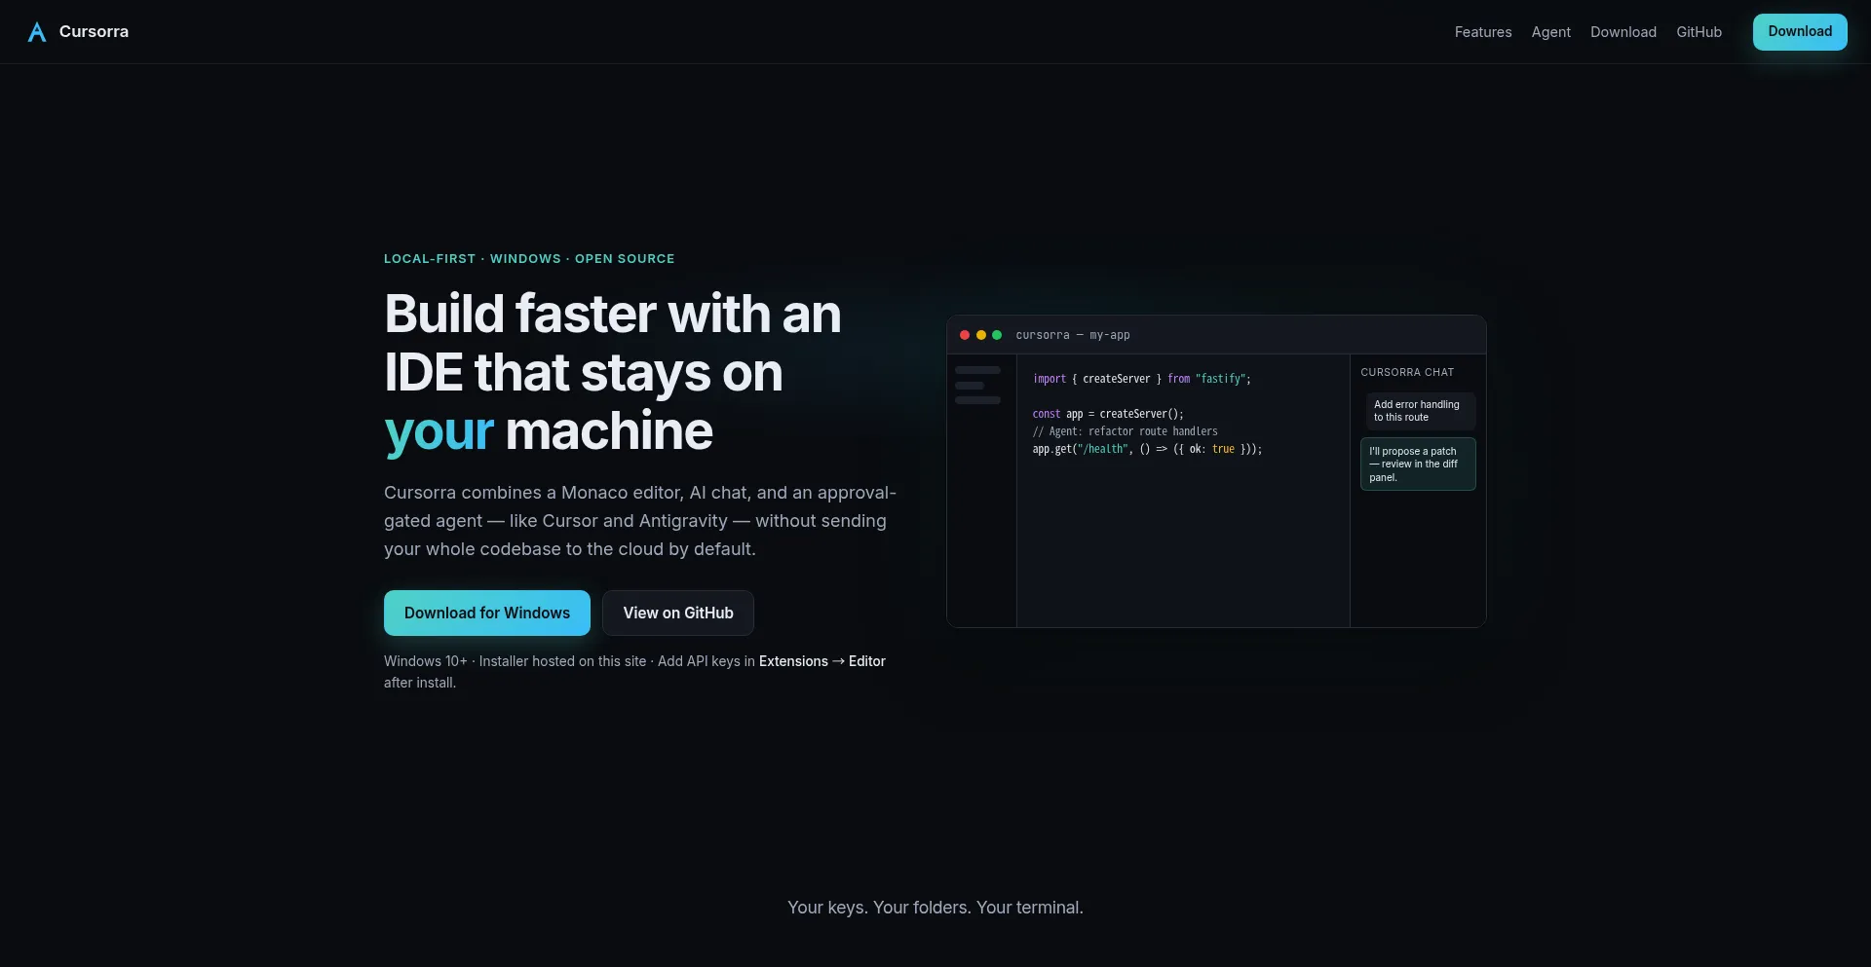The image size is (1871, 967).
Task: Go to the Agent nav section
Action: [x=1550, y=32]
